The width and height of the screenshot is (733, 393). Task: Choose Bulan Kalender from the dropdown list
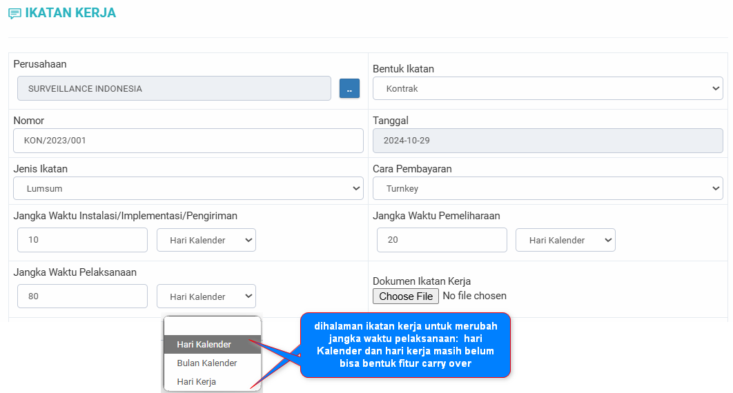207,363
